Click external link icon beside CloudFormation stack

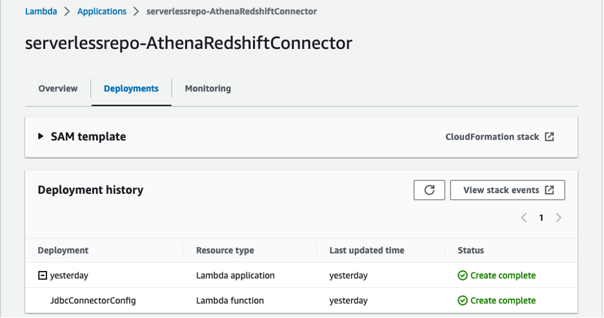[549, 136]
